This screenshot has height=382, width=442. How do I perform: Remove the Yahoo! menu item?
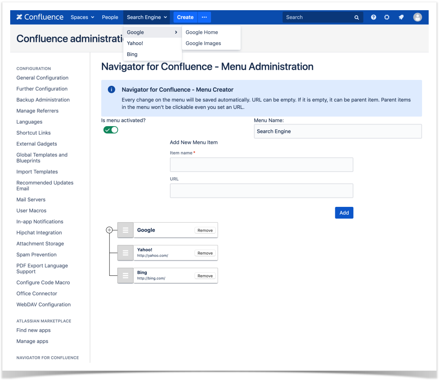point(205,253)
